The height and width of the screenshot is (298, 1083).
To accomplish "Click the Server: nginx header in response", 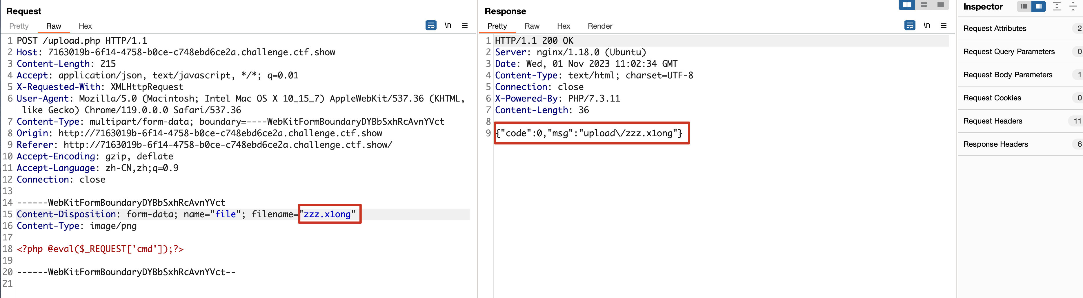I will pyautogui.click(x=570, y=52).
